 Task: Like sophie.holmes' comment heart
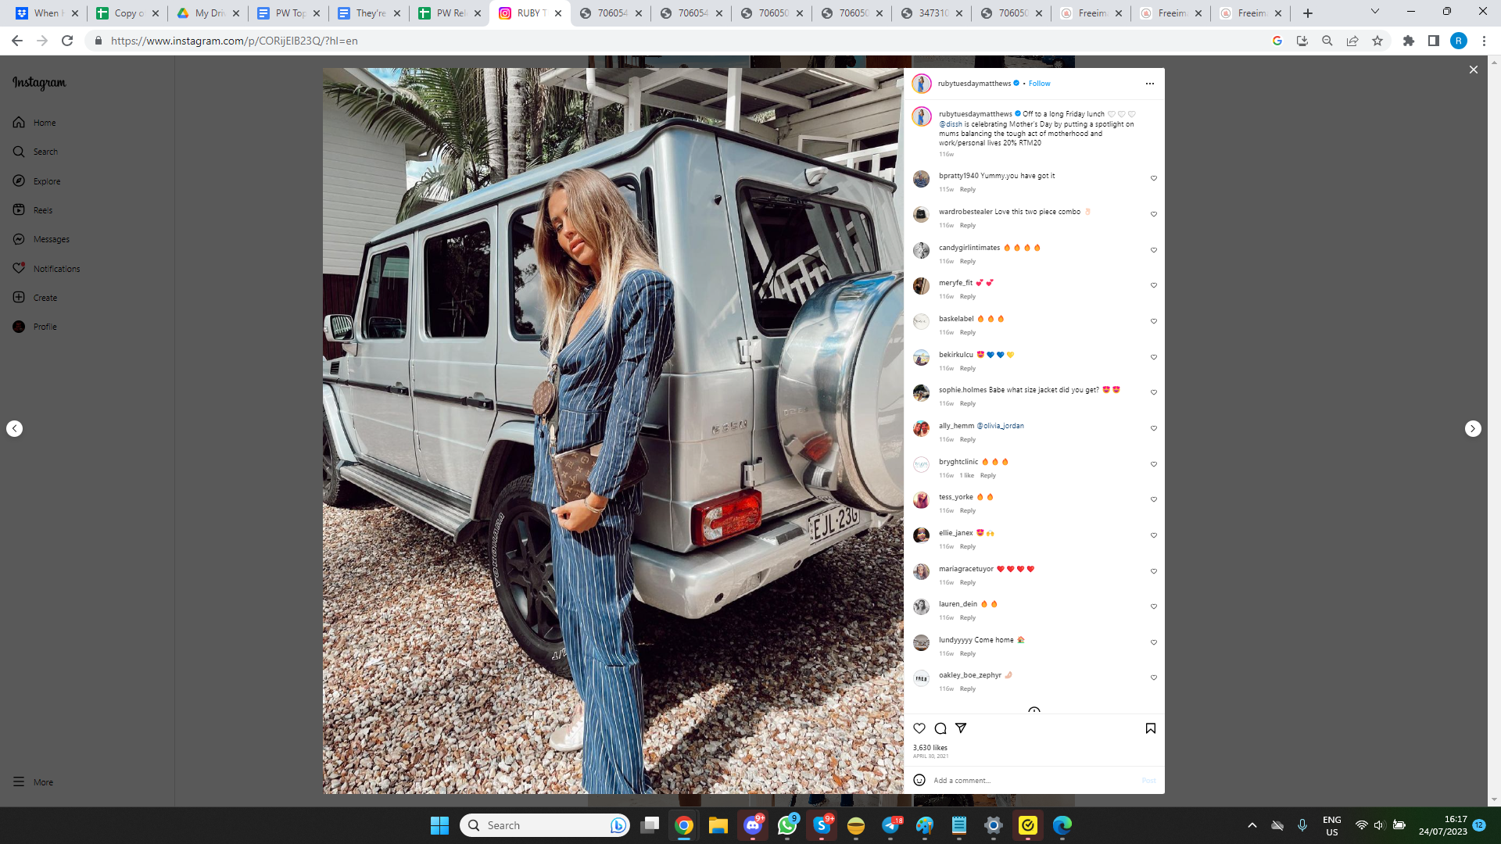pyautogui.click(x=1153, y=392)
